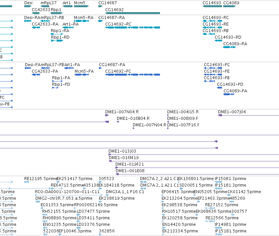This screenshot has height=236, width=279.
Task: Open transcript Desi-RA
Action: point(28,21)
